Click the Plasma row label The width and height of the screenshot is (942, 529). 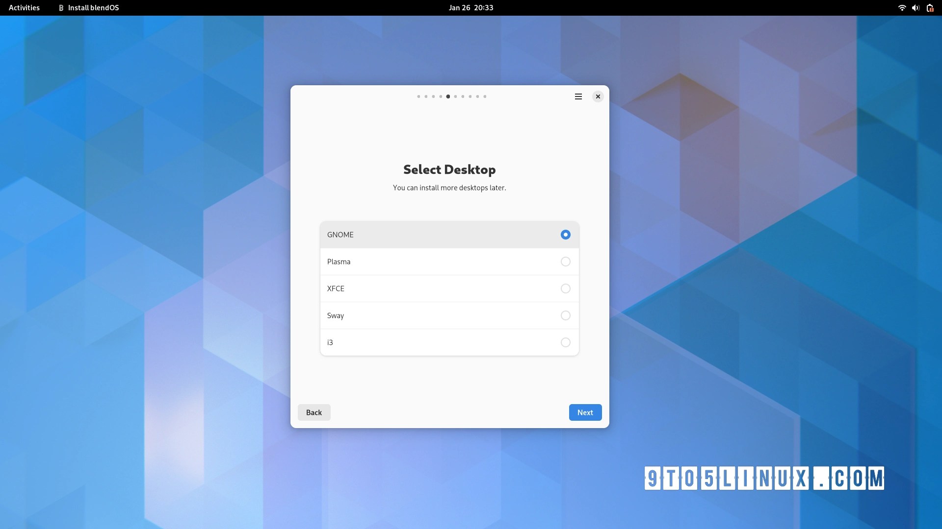click(339, 262)
